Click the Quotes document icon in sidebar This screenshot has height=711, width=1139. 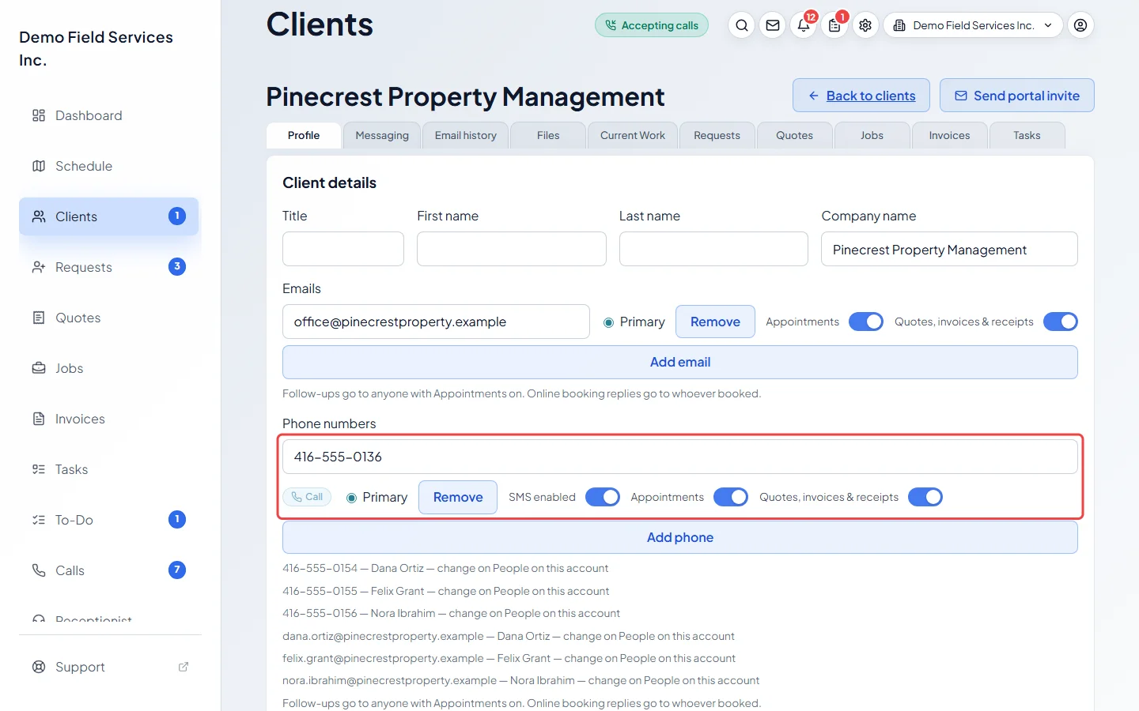point(39,318)
